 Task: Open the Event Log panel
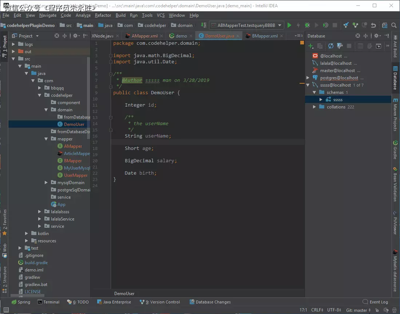(x=375, y=302)
